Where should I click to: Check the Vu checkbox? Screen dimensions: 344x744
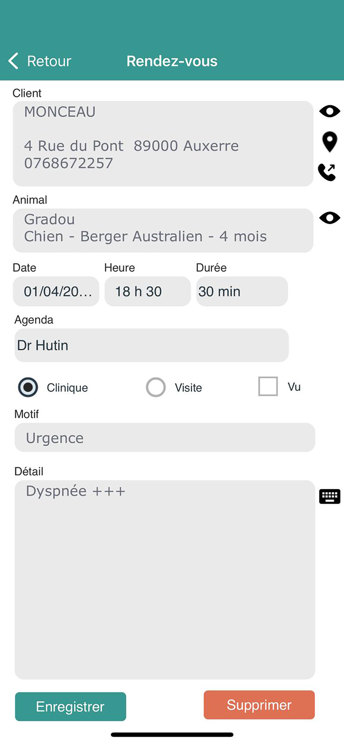(x=268, y=386)
